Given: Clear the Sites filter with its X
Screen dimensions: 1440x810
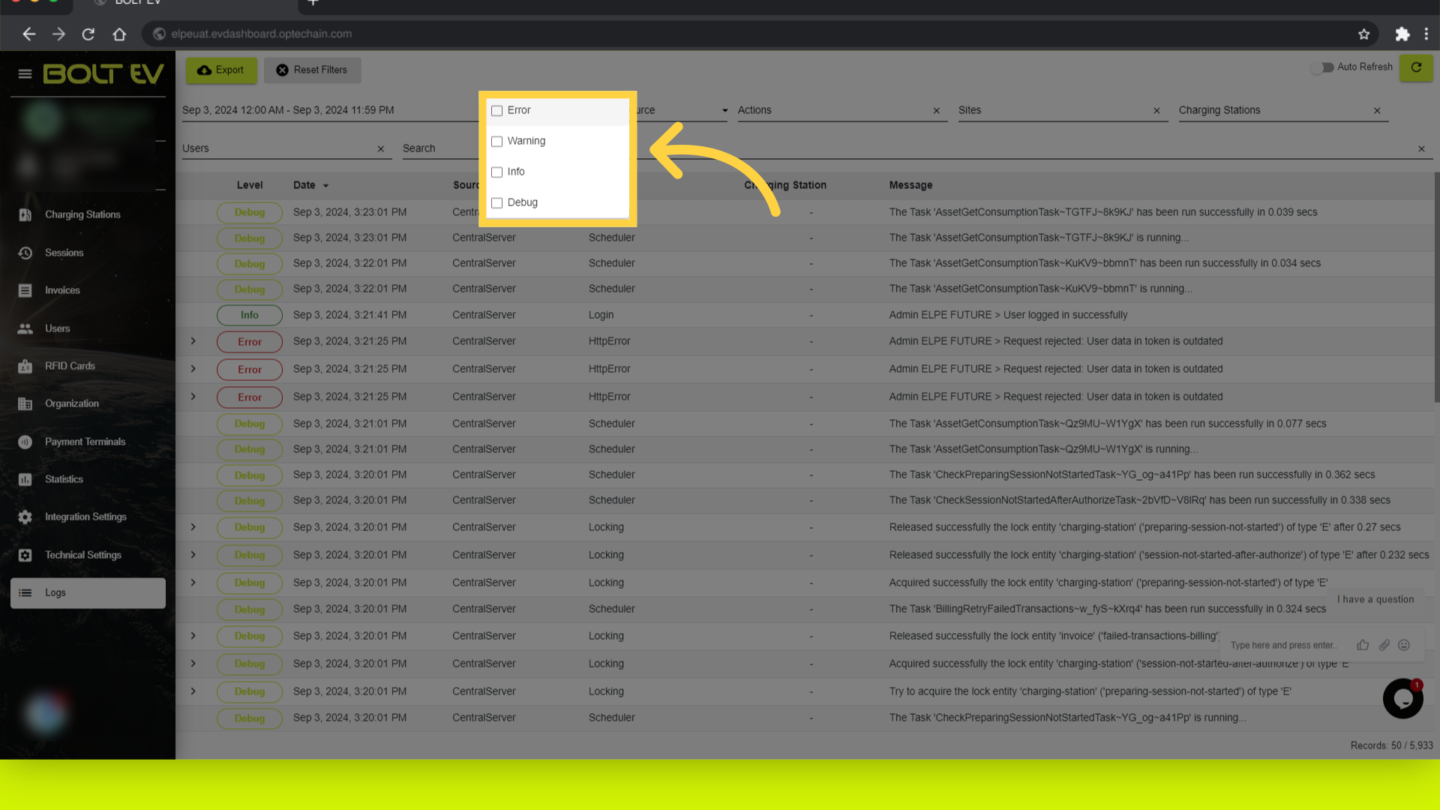Looking at the screenshot, I should click(1156, 110).
